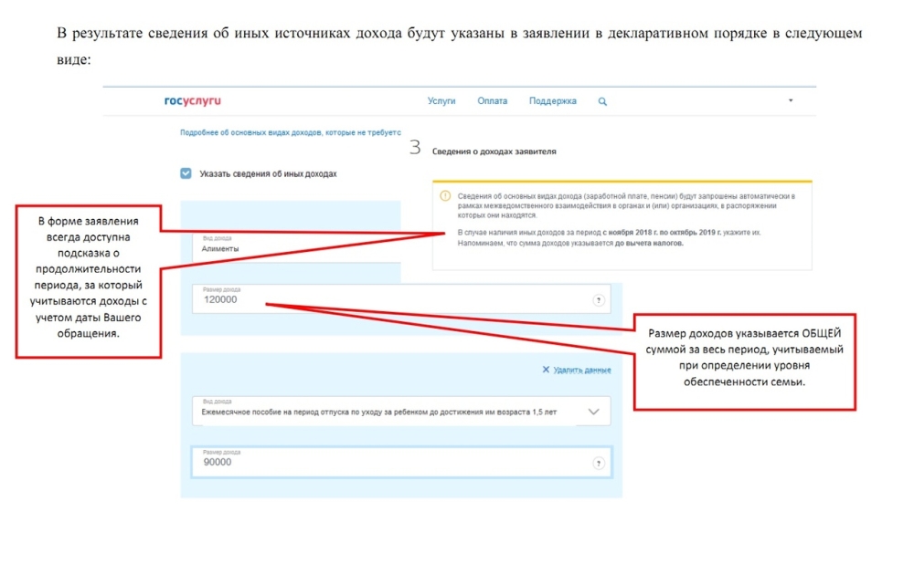Open the Госуслуги logo home link
Viewport: 914px width, 564px height.
click(x=192, y=100)
